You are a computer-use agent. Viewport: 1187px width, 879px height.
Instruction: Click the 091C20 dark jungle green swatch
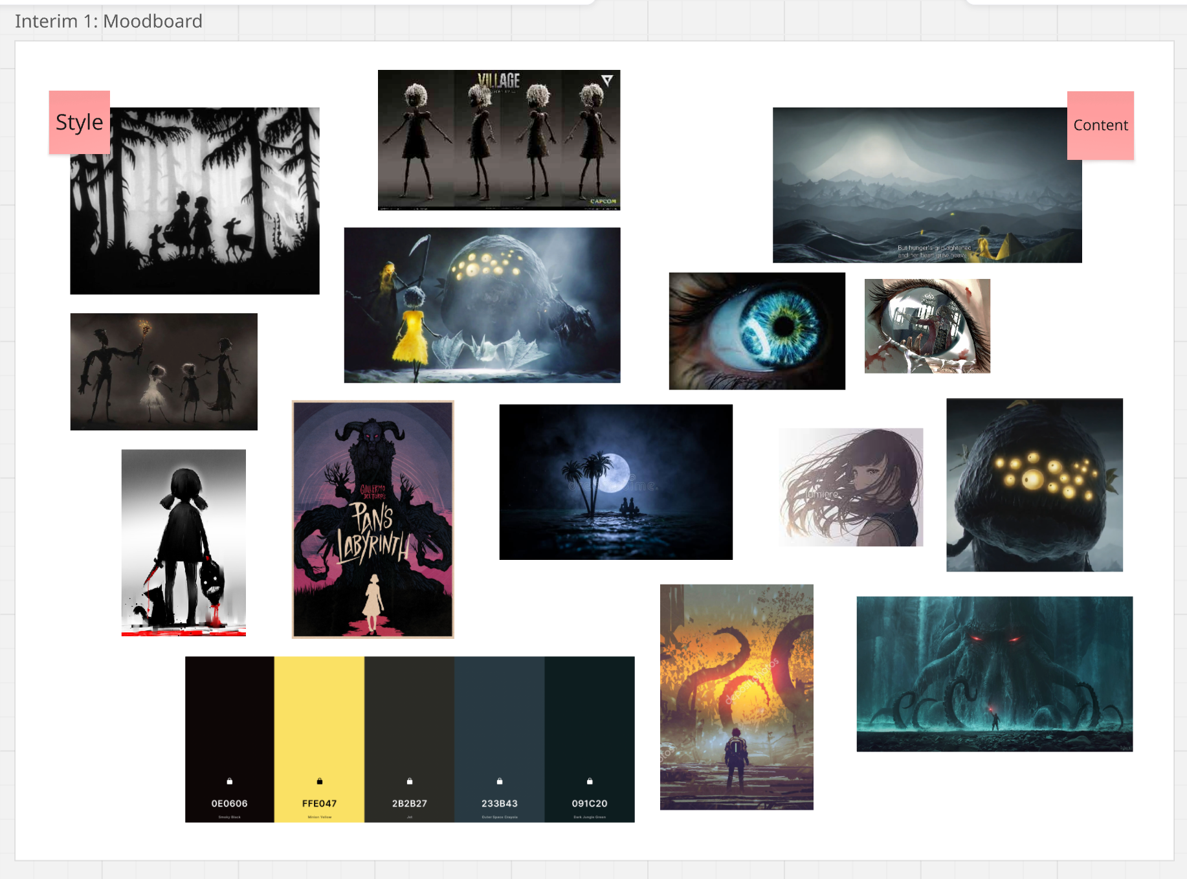click(x=590, y=739)
